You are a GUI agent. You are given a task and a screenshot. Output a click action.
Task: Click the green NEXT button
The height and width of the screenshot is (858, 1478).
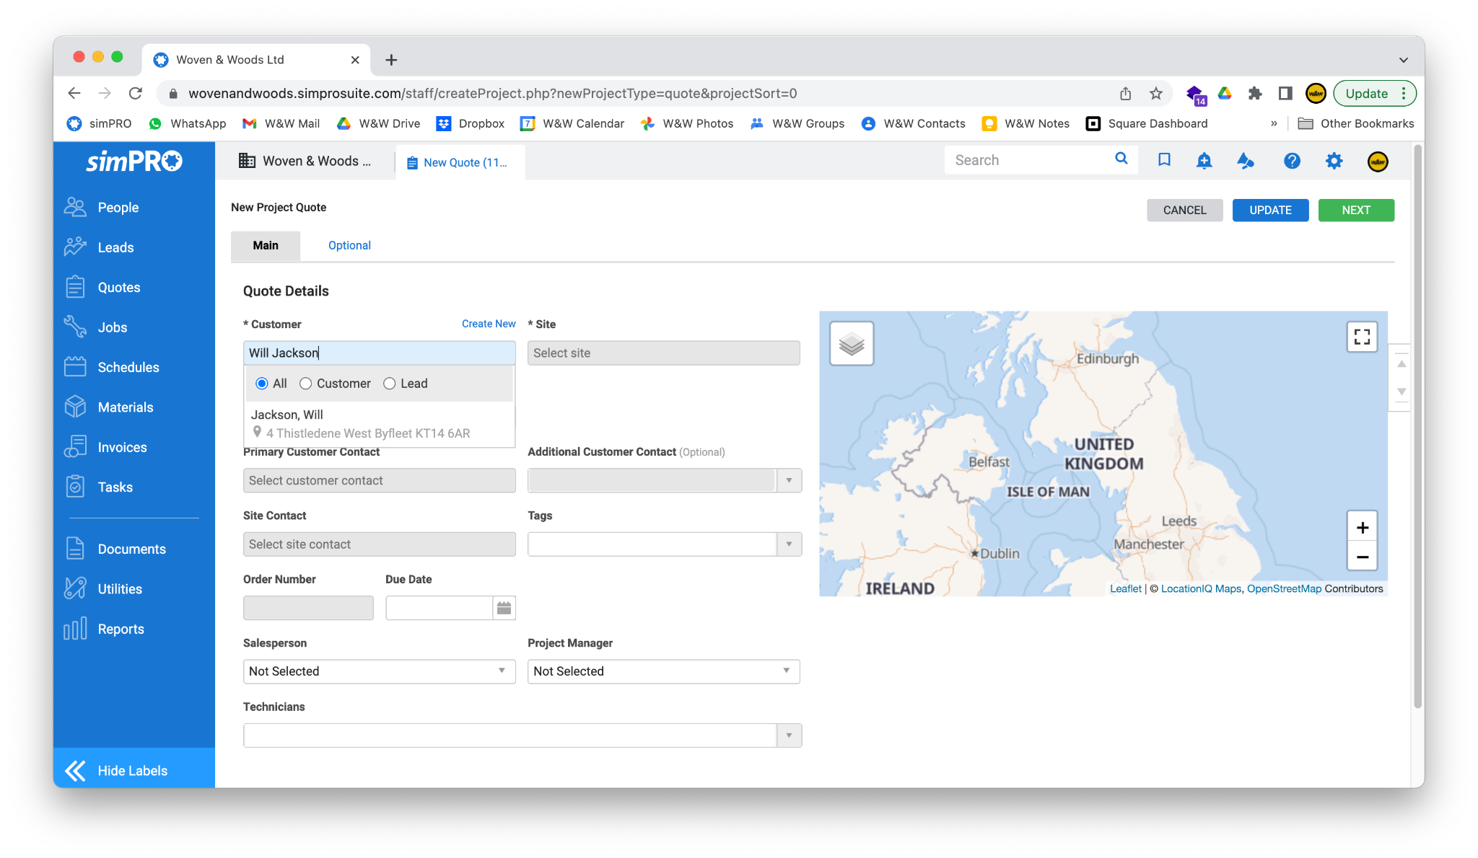pyautogui.click(x=1355, y=210)
